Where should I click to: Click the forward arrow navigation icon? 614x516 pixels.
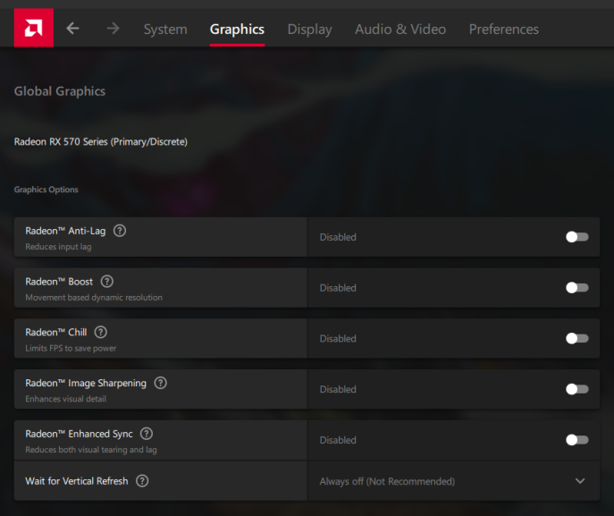coord(113,29)
